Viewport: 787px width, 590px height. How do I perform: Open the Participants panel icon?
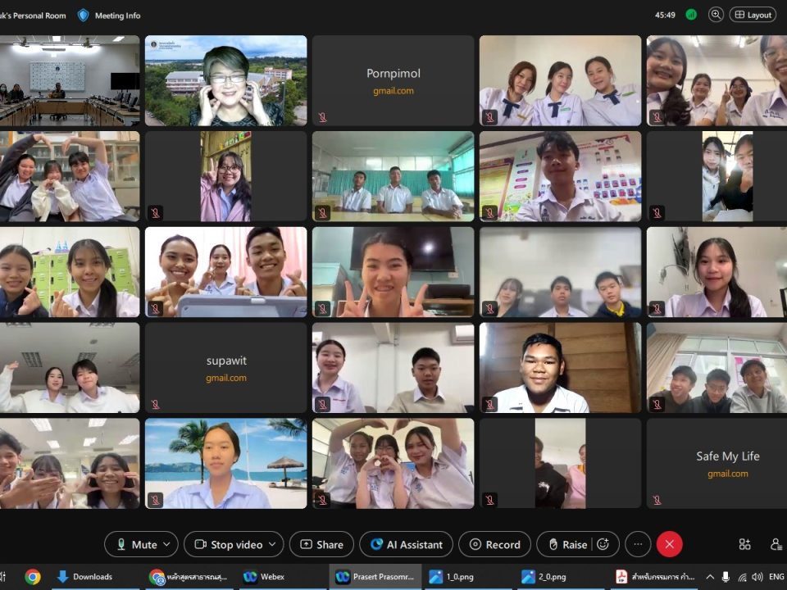point(776,544)
